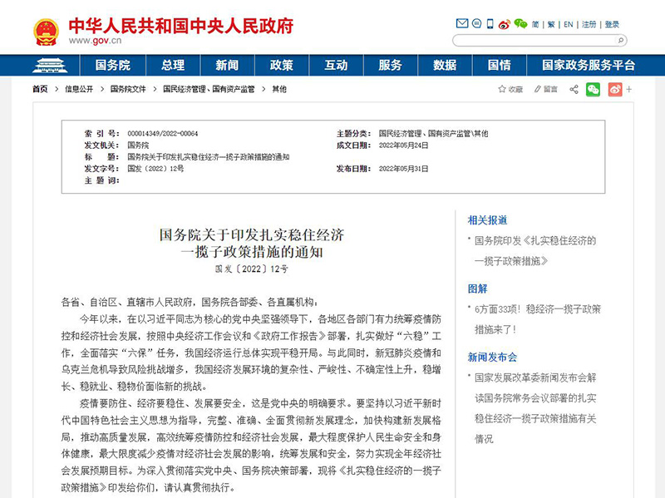This screenshot has width=665, height=498.
Task: Open the WeChat icon in top header
Action: pyautogui.click(x=520, y=24)
